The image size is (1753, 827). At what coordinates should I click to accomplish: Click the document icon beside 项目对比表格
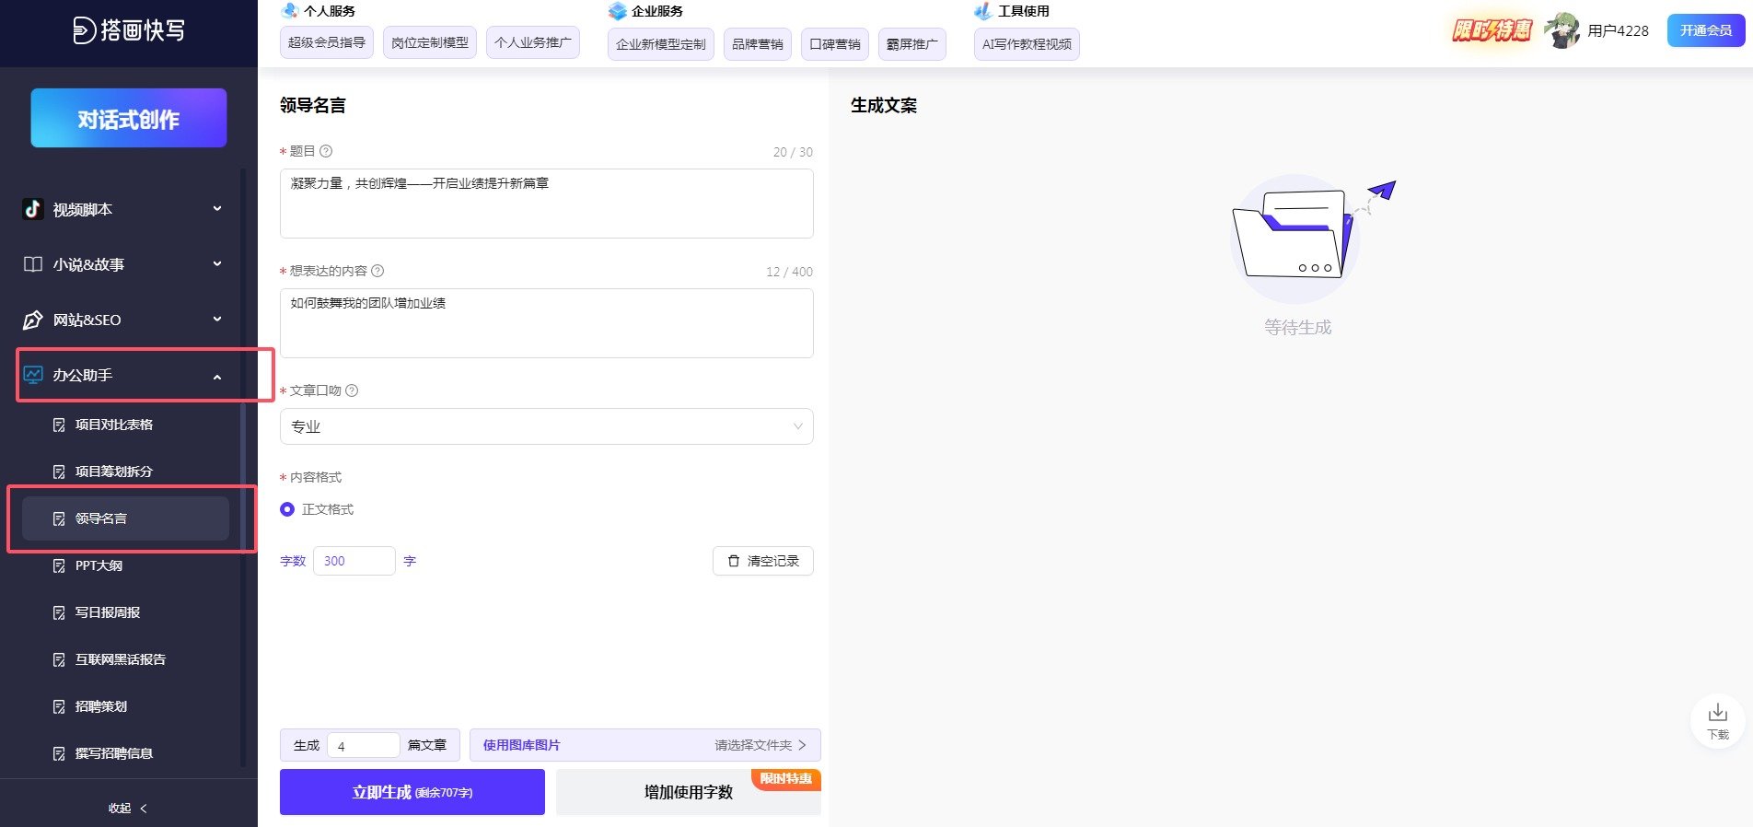point(59,425)
